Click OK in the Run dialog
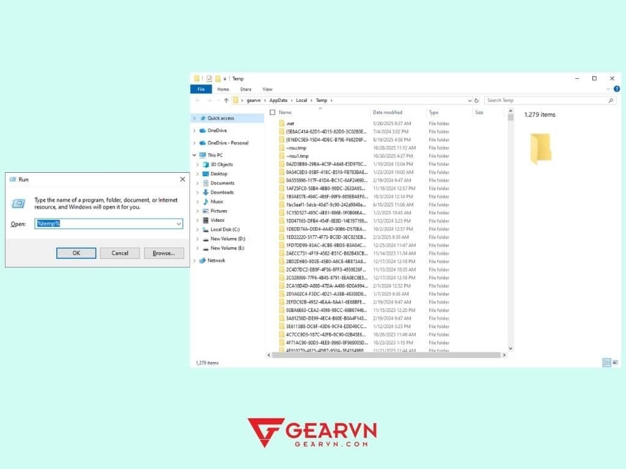 point(76,253)
